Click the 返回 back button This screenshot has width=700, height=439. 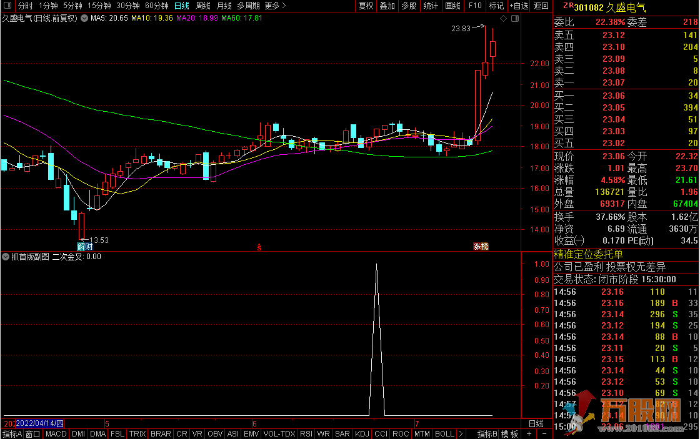point(541,6)
